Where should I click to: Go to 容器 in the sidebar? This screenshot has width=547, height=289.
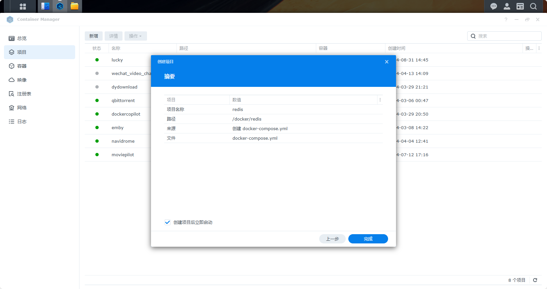coord(22,66)
